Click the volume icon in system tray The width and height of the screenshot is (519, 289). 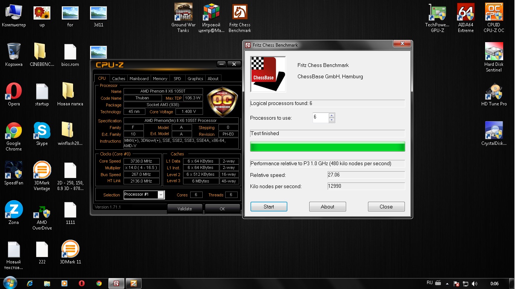[x=475, y=283]
